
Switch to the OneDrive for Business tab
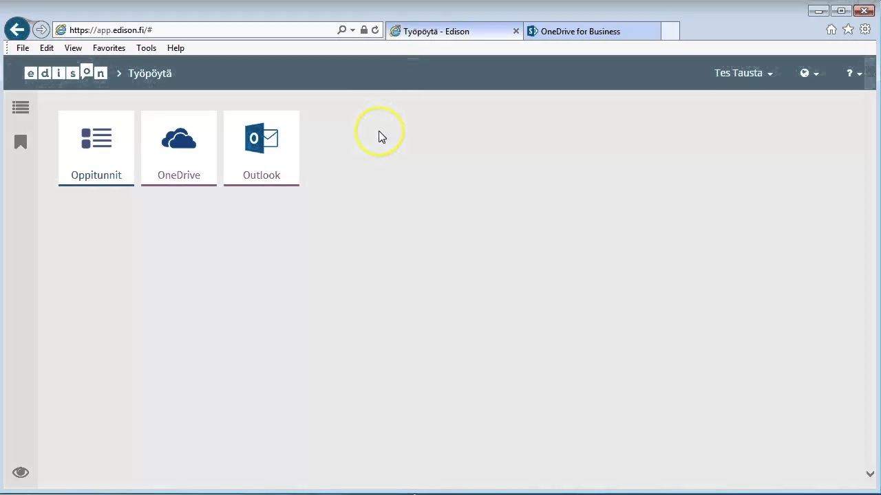pyautogui.click(x=592, y=31)
